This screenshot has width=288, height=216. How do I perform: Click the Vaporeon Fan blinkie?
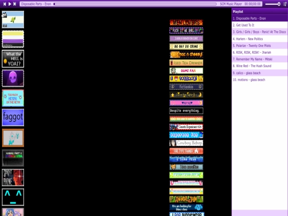[x=186, y=135]
